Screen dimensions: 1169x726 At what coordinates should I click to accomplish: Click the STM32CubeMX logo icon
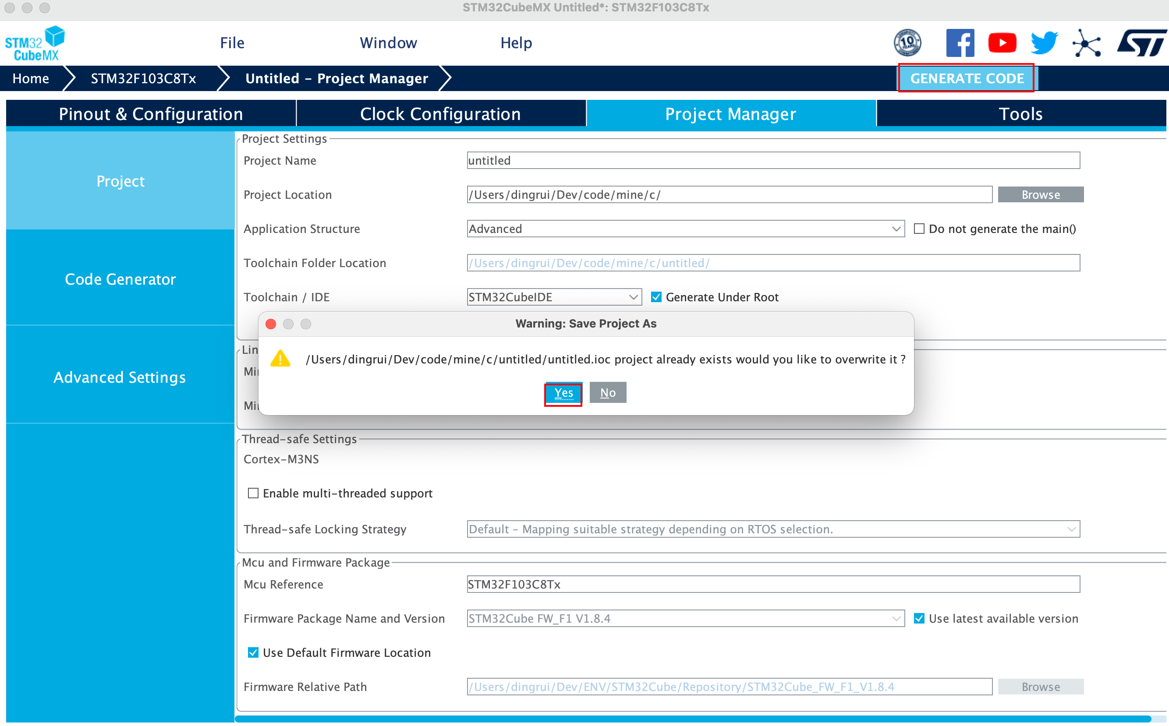(35, 43)
